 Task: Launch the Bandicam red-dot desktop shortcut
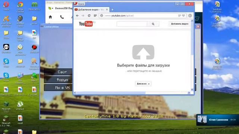click(x=34, y=49)
